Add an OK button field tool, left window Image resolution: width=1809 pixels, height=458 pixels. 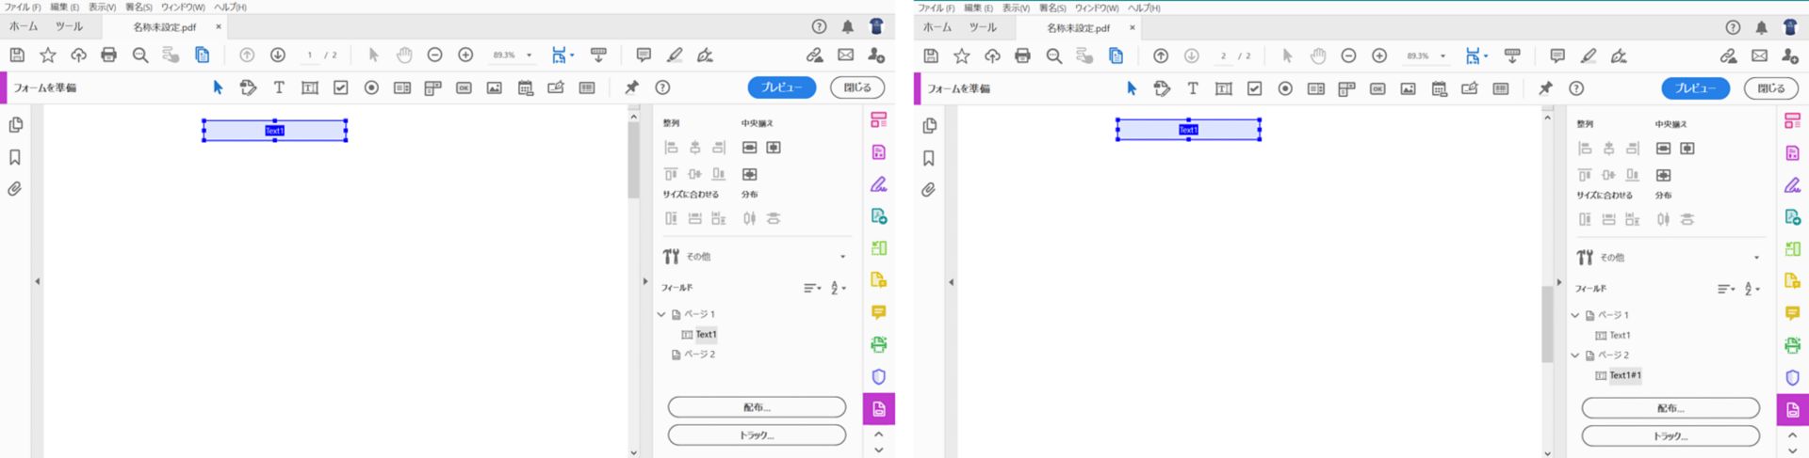tap(464, 87)
